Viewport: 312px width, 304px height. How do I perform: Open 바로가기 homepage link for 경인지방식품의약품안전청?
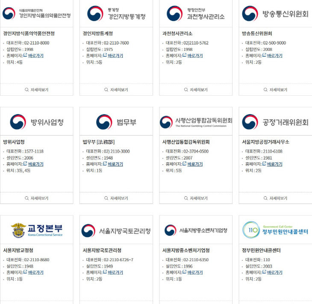click(35, 56)
